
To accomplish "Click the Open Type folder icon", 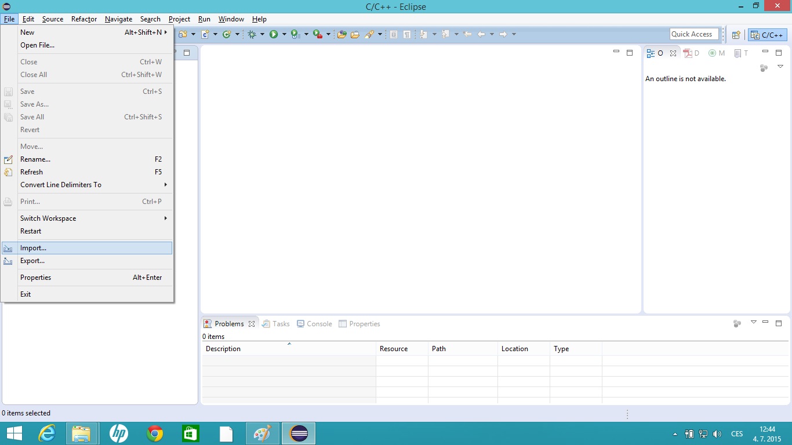I will coord(341,35).
